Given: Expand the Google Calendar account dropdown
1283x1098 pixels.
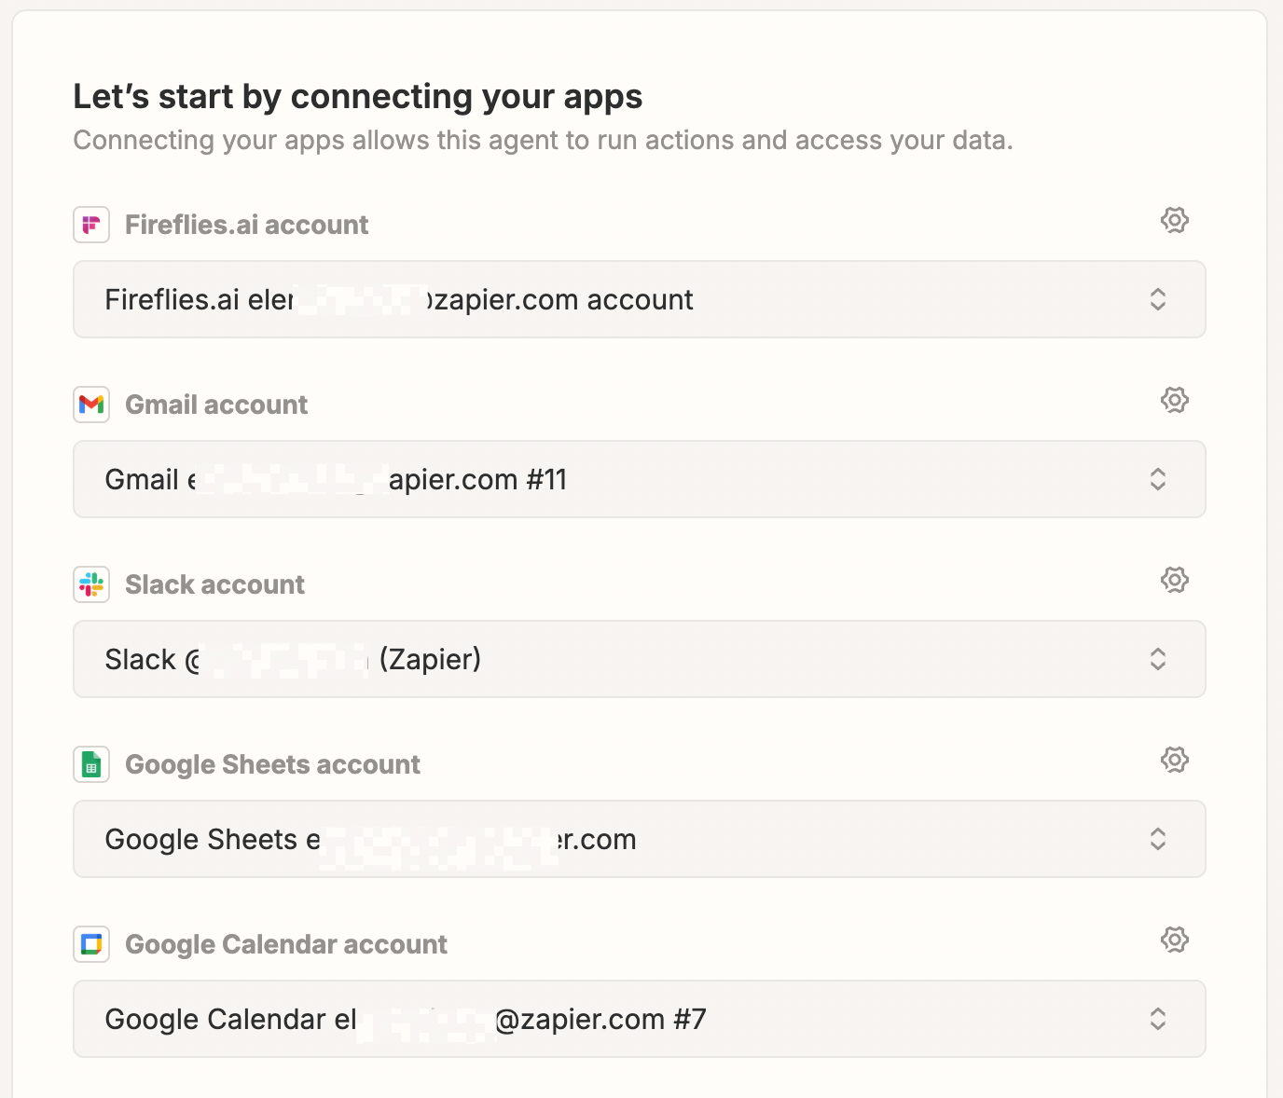Looking at the screenshot, I should pyautogui.click(x=639, y=1019).
